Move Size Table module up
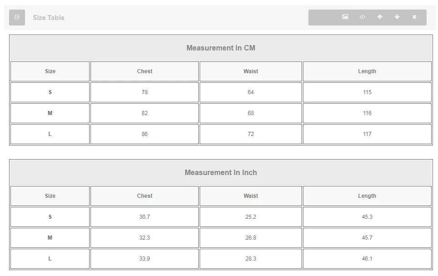The width and height of the screenshot is (438, 276). point(380,17)
